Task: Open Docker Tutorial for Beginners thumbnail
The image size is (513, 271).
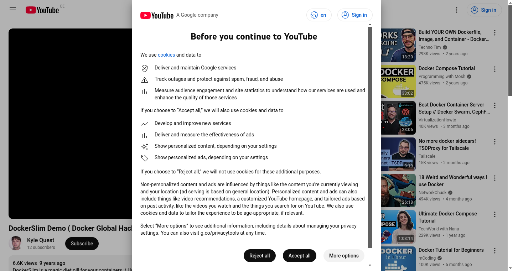Action: 398,259
